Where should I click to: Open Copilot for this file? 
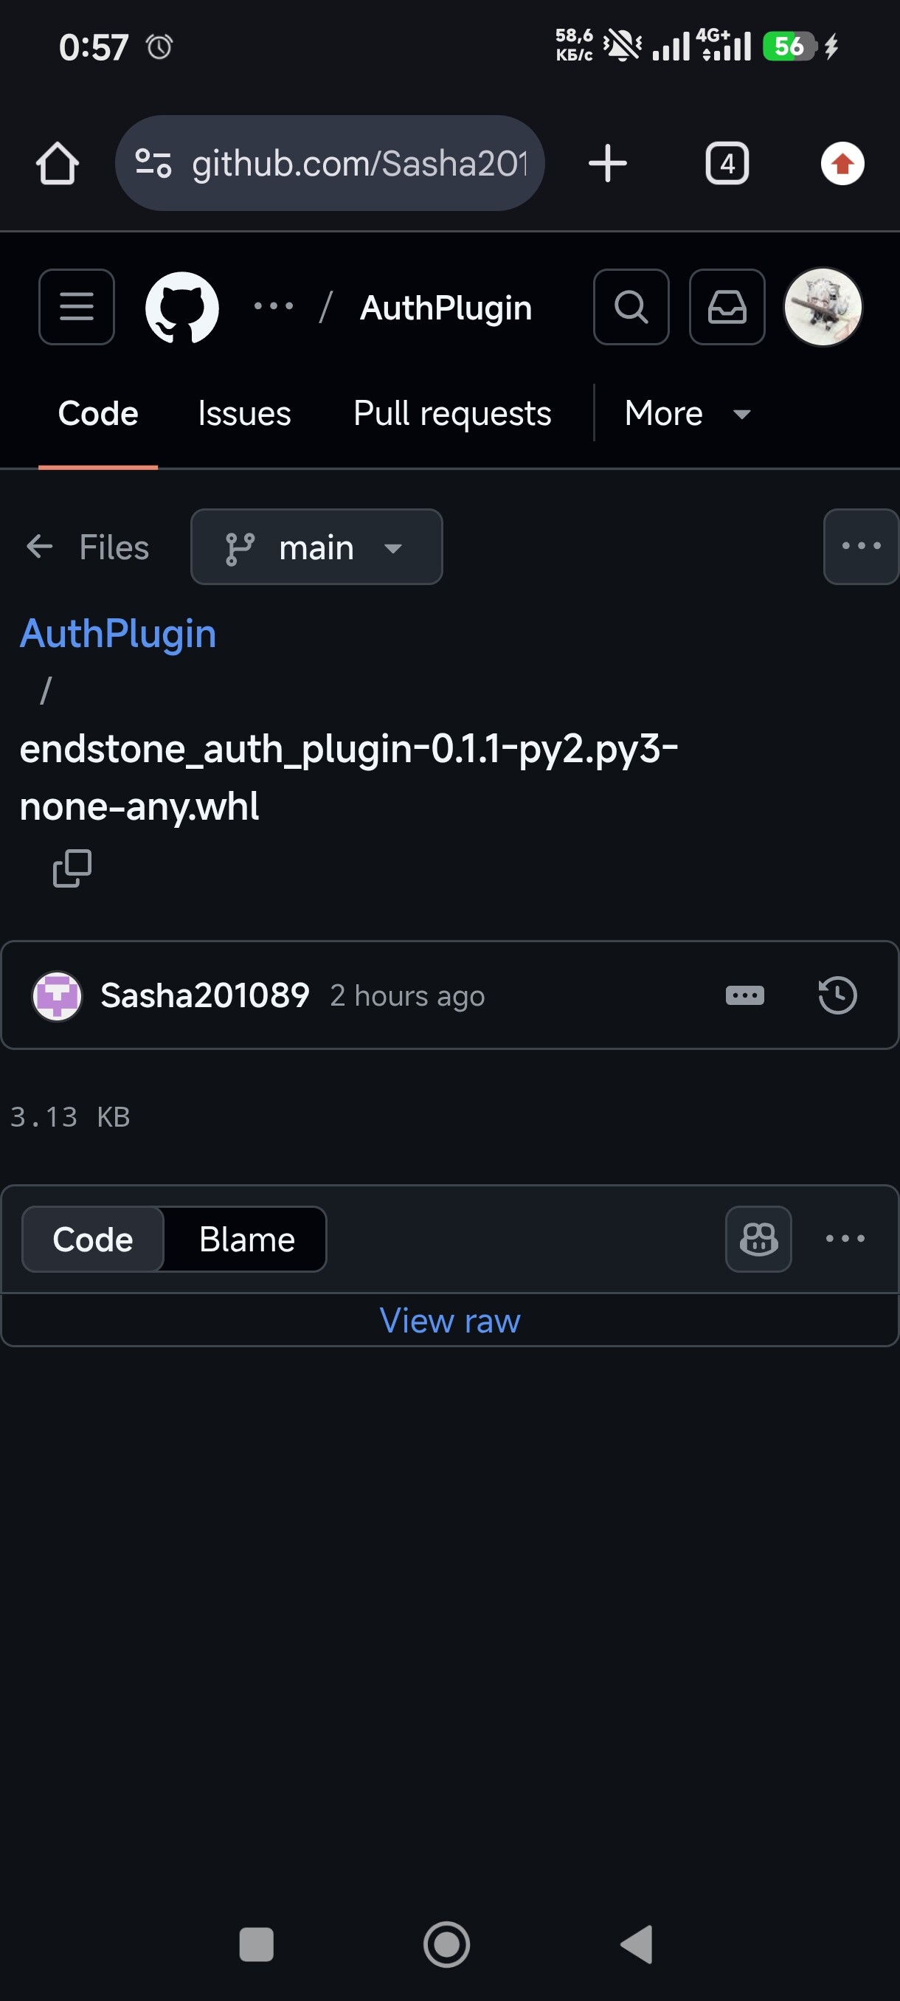(x=758, y=1239)
